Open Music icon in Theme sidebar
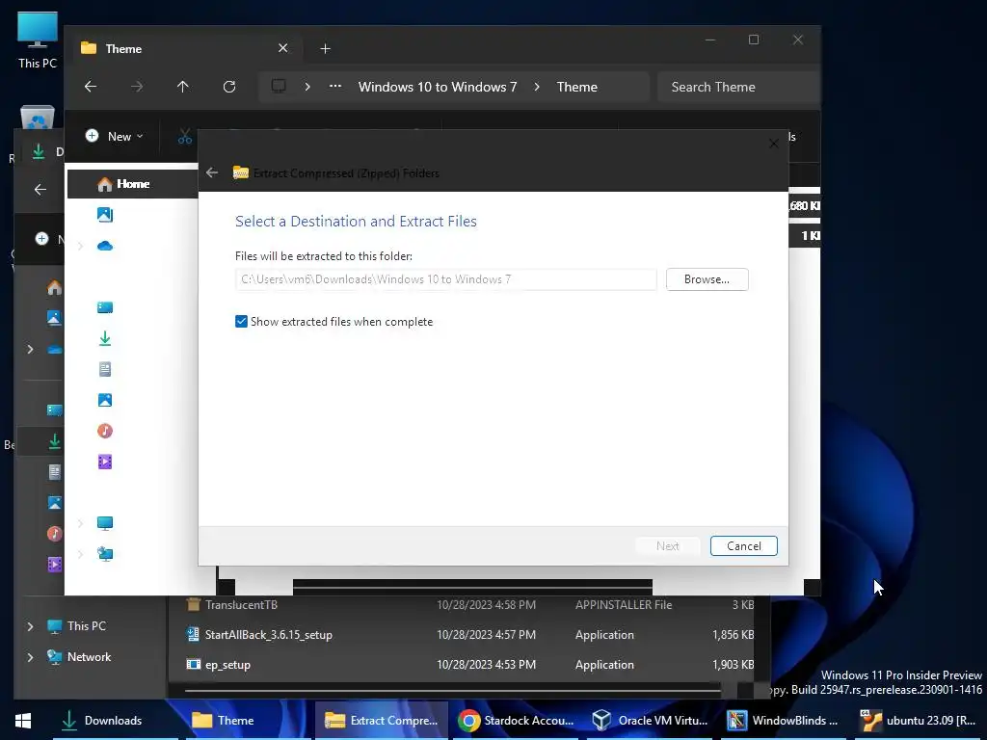 pos(105,431)
